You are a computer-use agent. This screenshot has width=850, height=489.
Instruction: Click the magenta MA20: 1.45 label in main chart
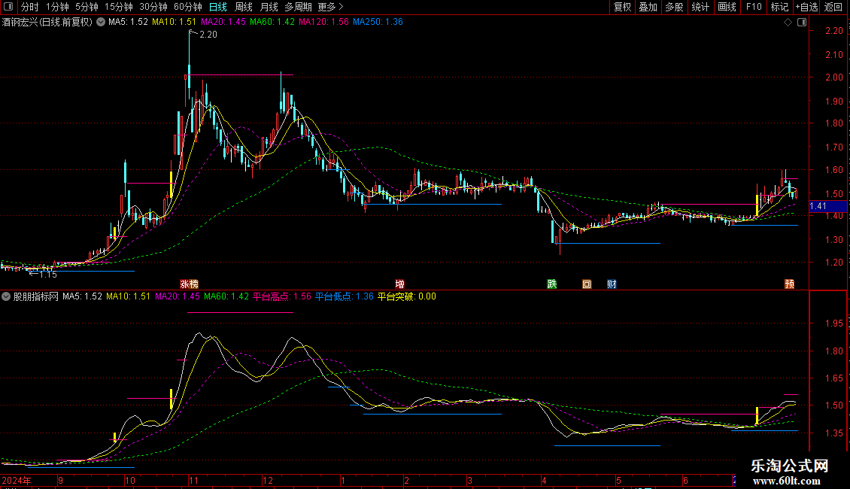pos(223,22)
